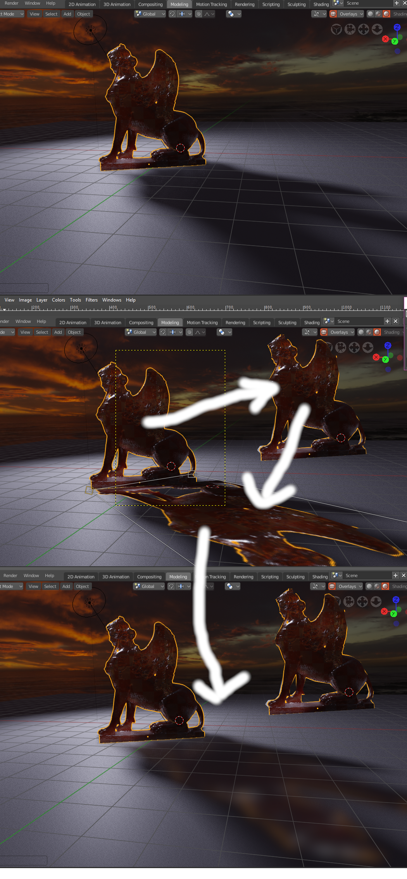The height and width of the screenshot is (879, 407).
Task: Click View button in top Blender capture
Action: click(x=34, y=14)
